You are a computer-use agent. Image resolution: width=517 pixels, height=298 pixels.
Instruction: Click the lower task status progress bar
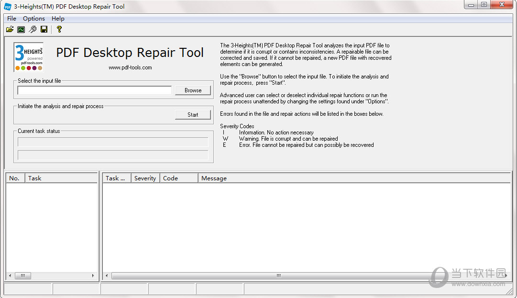click(113, 155)
